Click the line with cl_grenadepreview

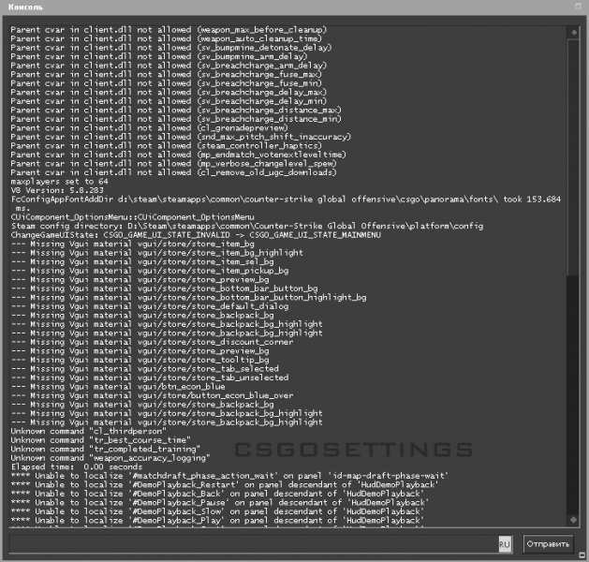tap(149, 128)
